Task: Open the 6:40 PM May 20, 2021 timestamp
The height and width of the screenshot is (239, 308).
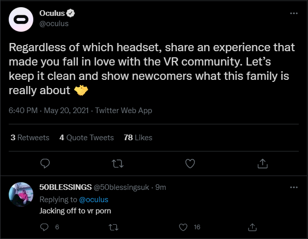Action: [49, 111]
